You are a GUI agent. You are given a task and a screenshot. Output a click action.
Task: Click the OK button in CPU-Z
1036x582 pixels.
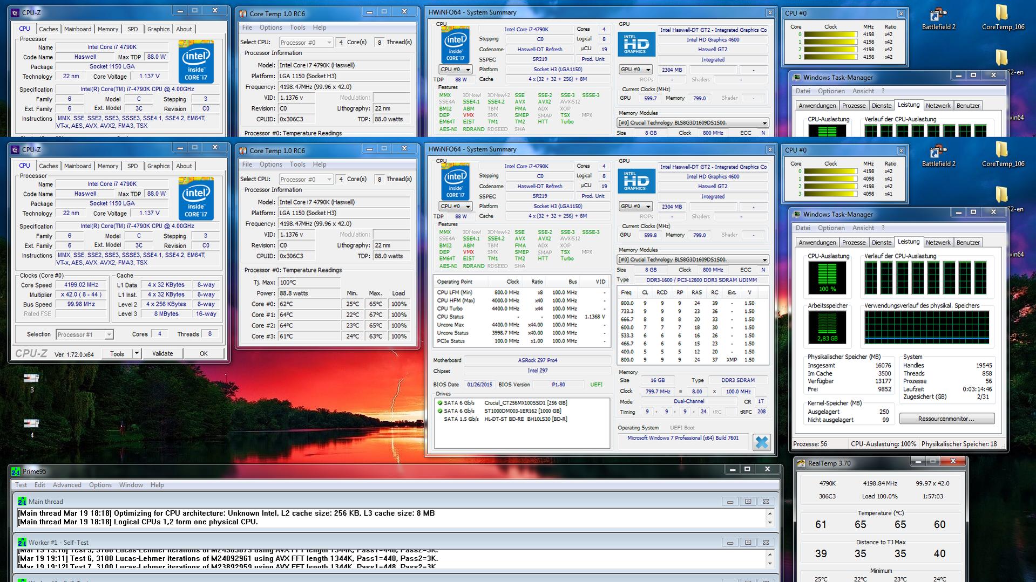[x=204, y=353]
